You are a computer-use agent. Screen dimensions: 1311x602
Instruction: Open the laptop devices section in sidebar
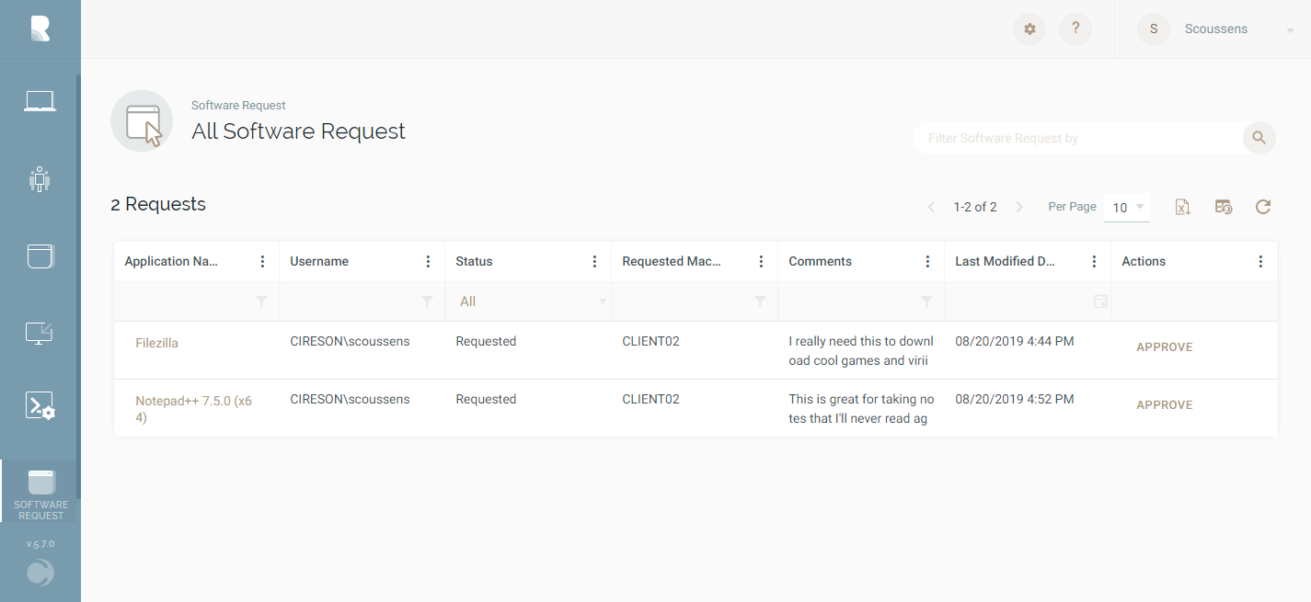40,100
